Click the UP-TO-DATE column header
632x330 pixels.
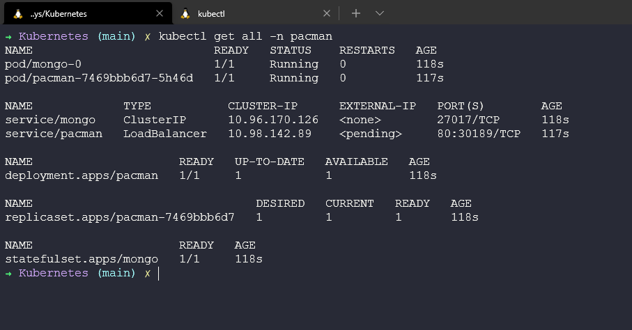click(x=270, y=162)
